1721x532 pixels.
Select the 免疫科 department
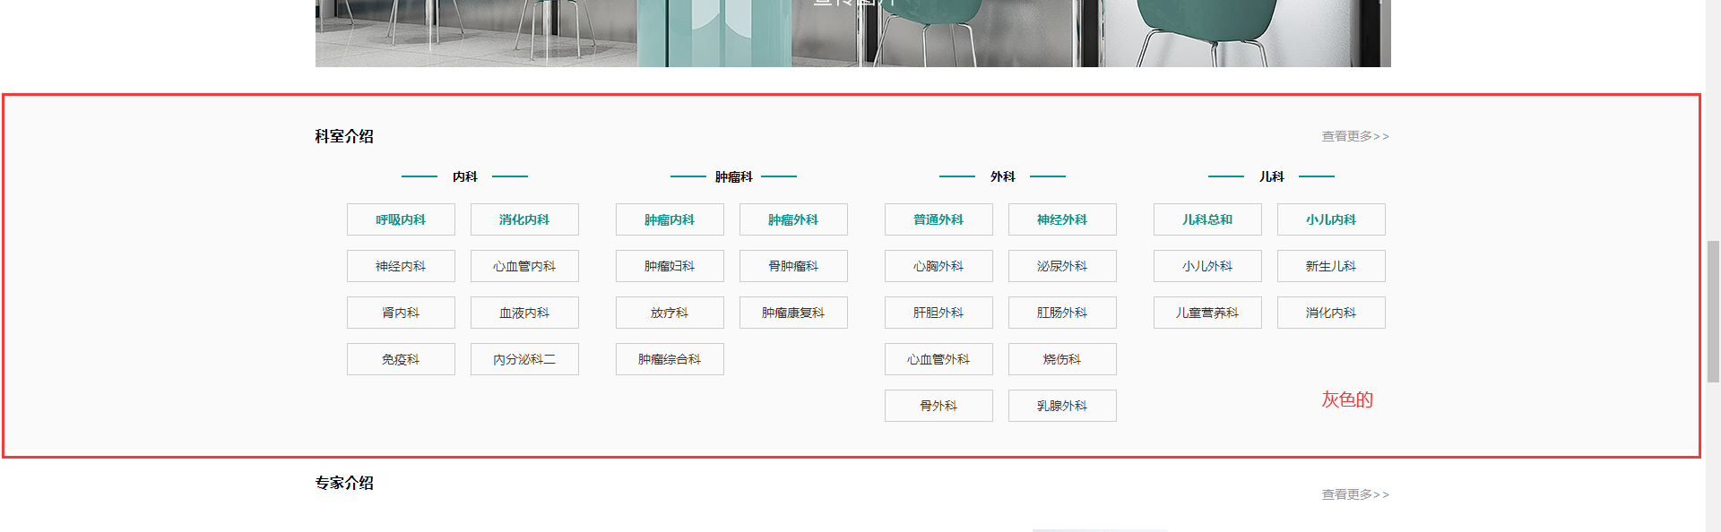[401, 359]
